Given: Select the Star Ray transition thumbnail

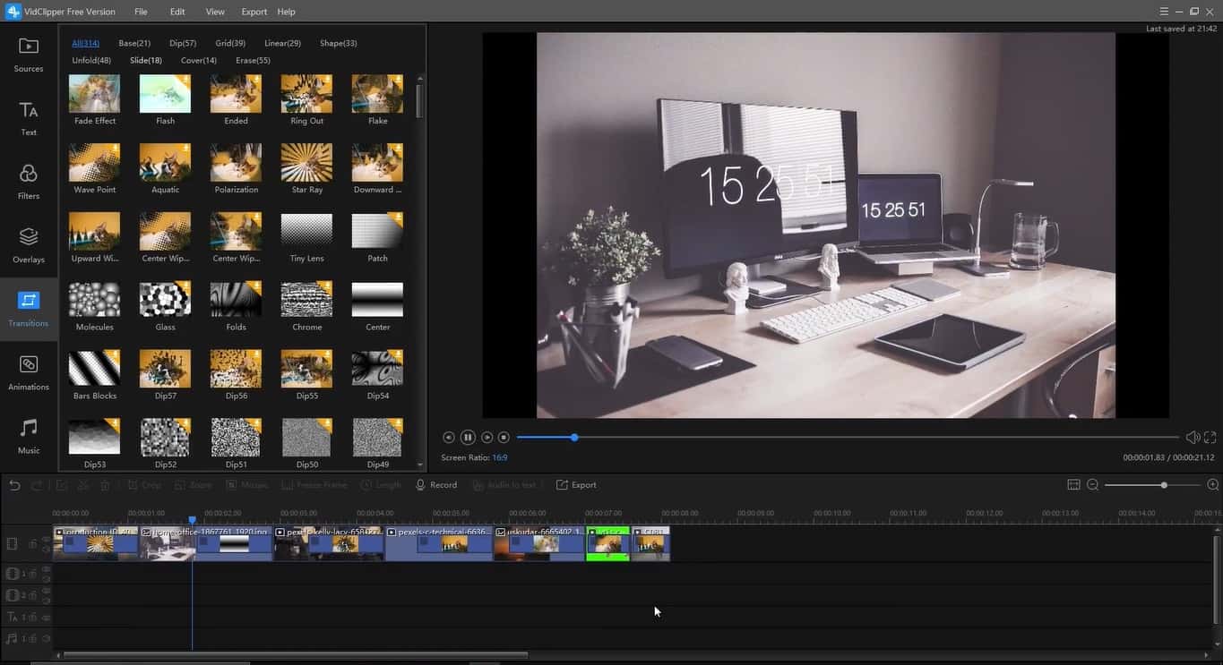Looking at the screenshot, I should 306,164.
